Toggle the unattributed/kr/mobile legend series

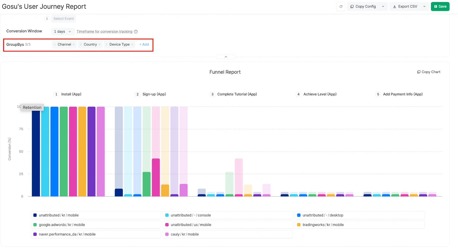click(59, 215)
